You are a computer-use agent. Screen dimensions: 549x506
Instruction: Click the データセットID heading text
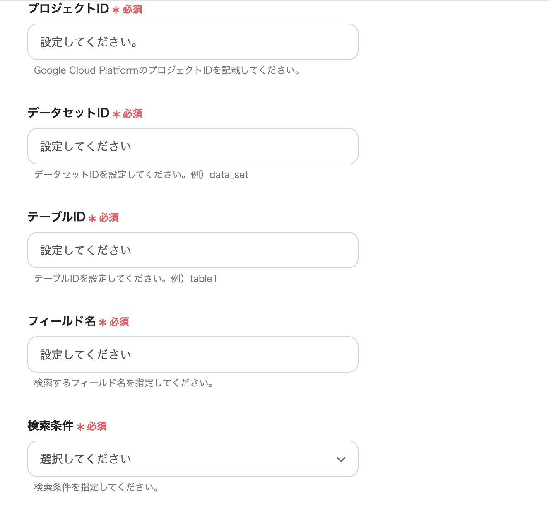point(68,113)
